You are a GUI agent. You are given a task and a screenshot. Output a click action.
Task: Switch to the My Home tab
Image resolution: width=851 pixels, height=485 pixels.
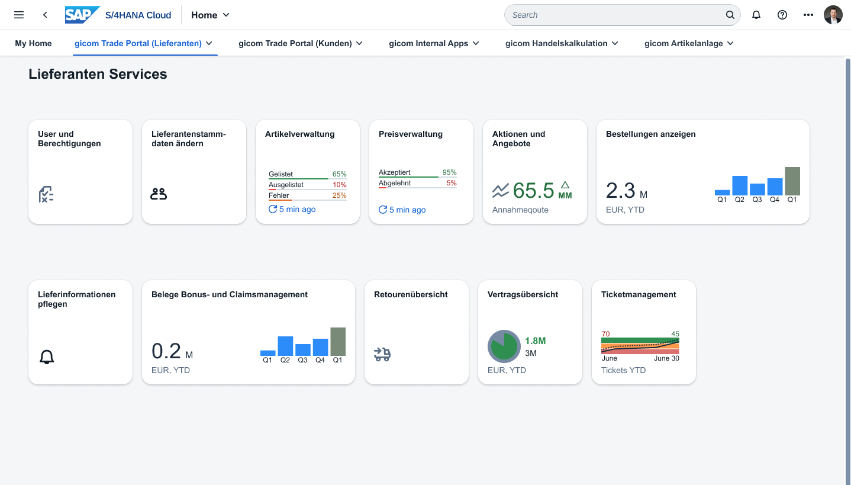(x=33, y=43)
